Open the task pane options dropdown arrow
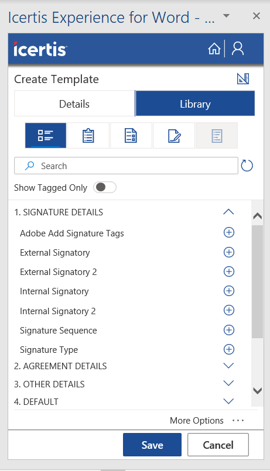Viewport: 270px width, 471px height. (x=227, y=16)
